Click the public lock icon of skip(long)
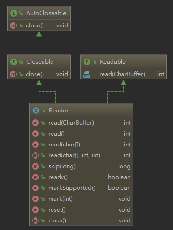This screenshot has width=173, height=230. tap(43, 166)
